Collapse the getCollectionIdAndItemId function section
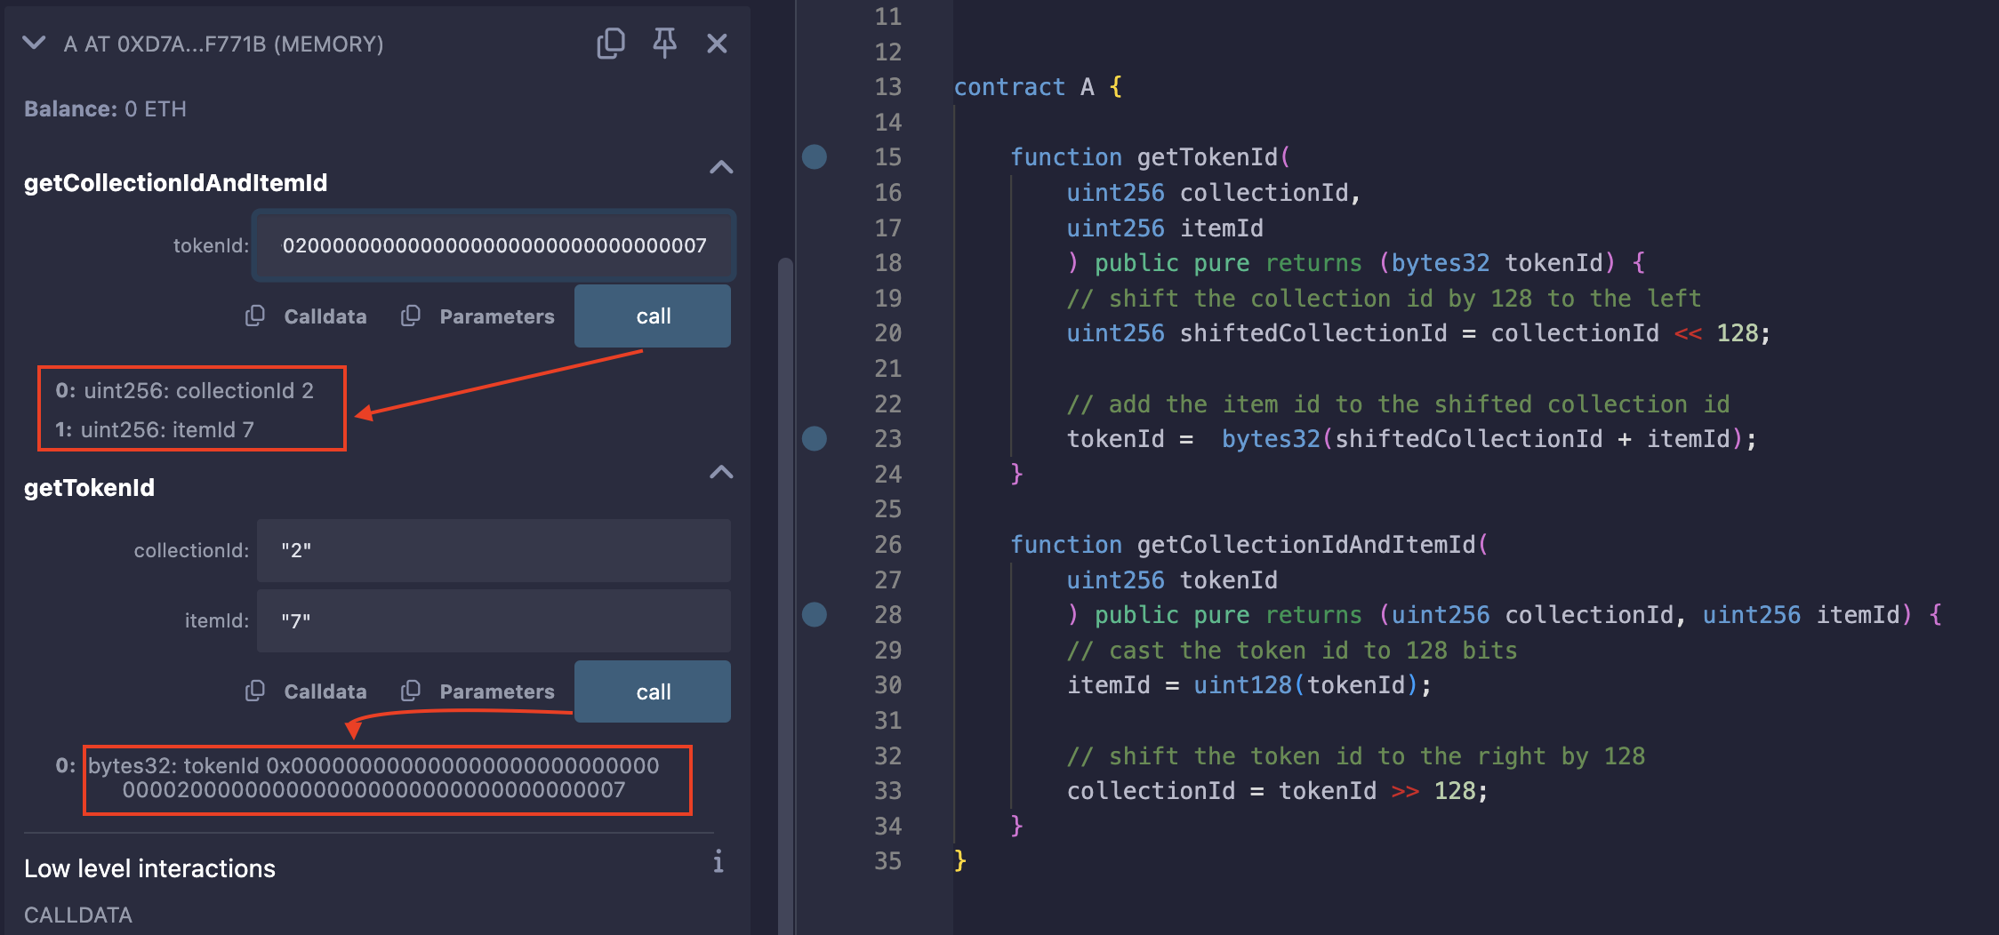 click(x=722, y=167)
